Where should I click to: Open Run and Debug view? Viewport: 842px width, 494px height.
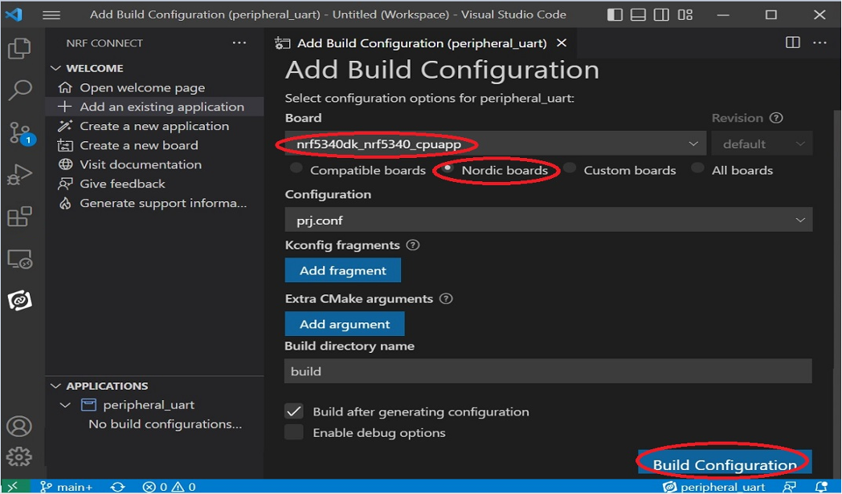[19, 175]
